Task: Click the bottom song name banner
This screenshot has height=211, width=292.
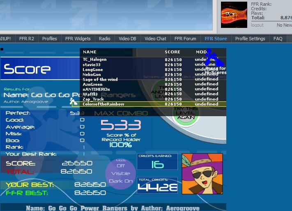Action: [x=113, y=208]
